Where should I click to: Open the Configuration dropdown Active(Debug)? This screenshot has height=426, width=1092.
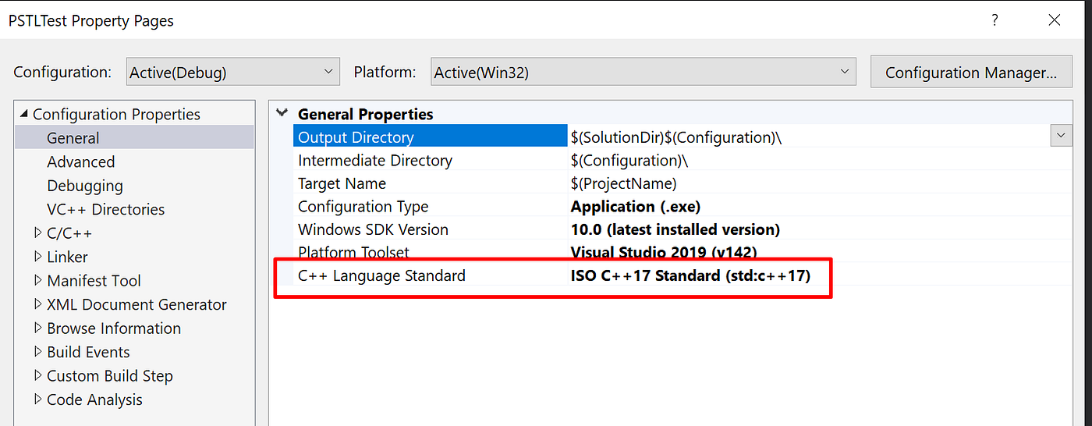pyautogui.click(x=232, y=72)
